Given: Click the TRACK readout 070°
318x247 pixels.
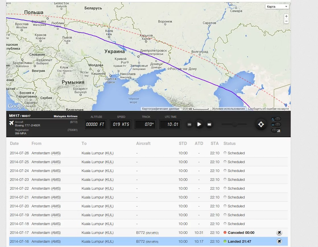Looking at the screenshot, I should 146,124.
